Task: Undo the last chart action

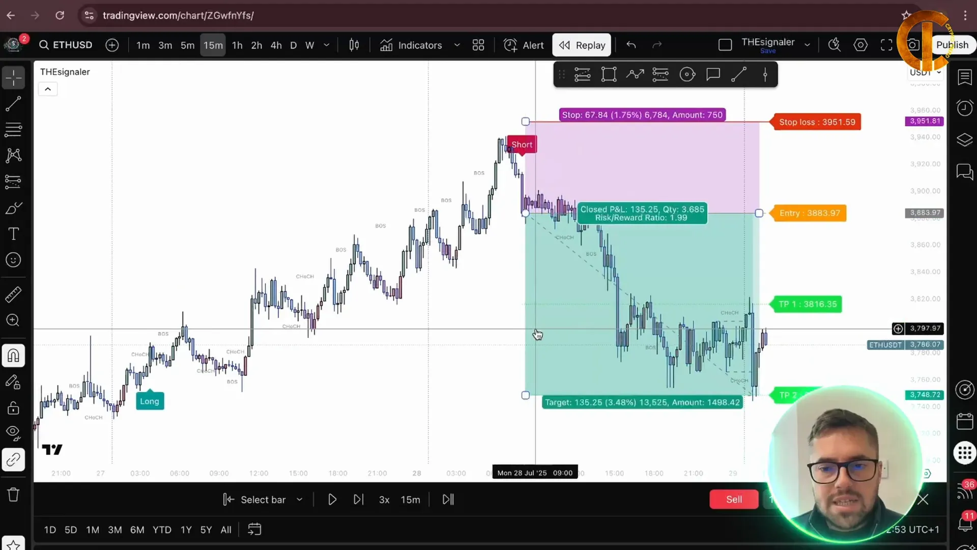Action: 631,45
